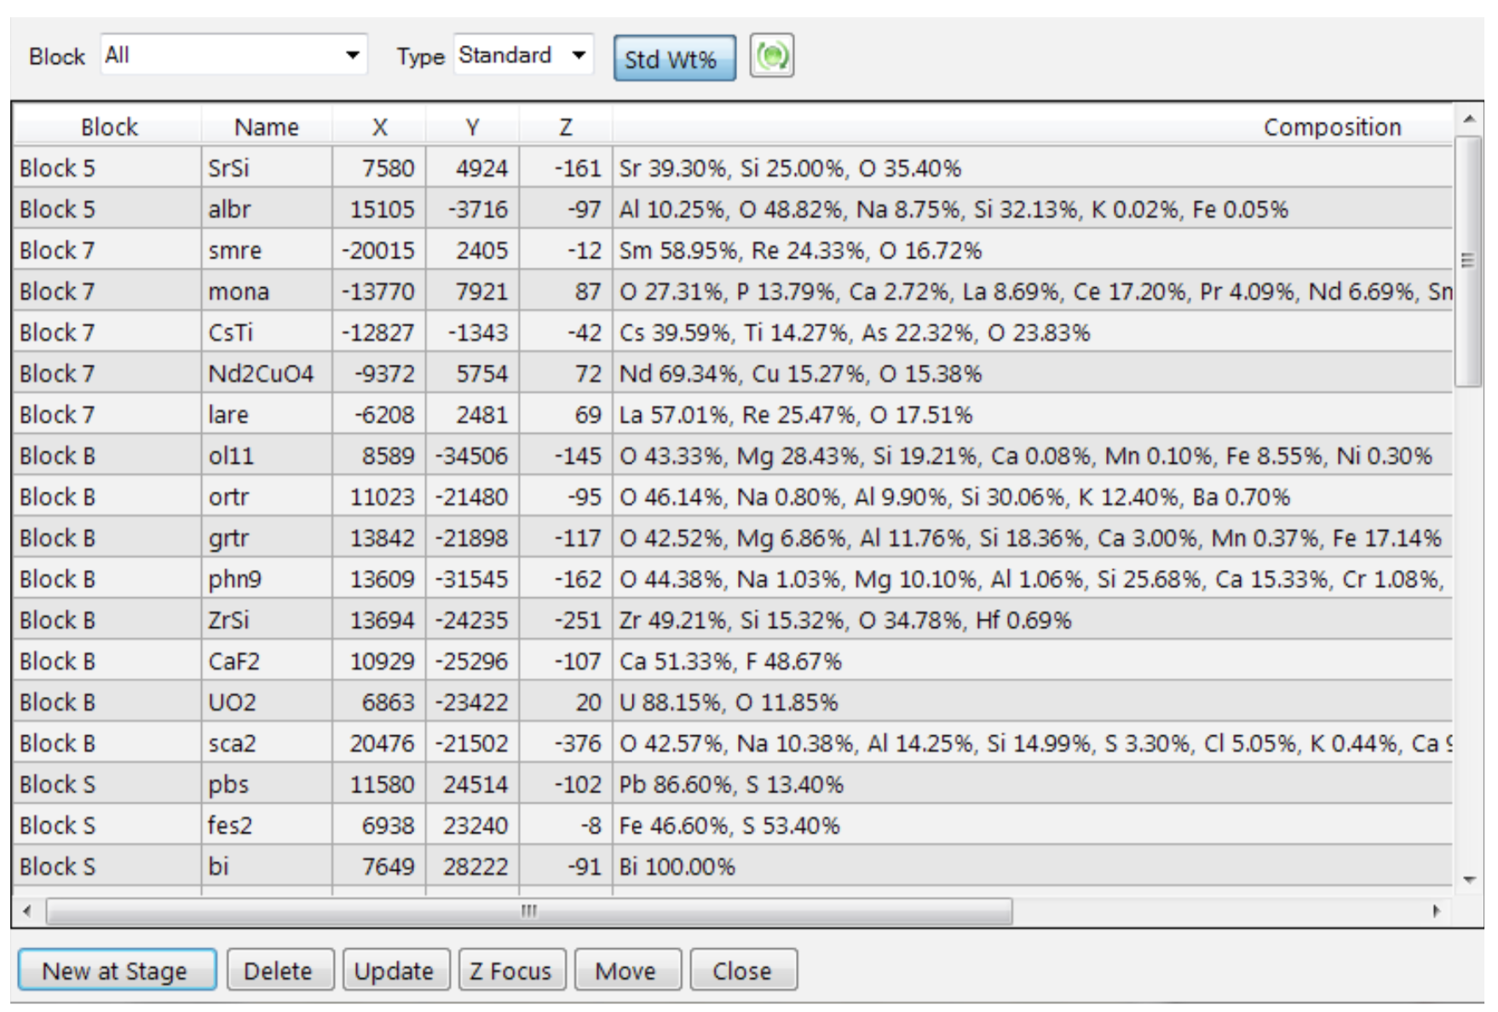Click the Z Focus button
Image resolution: width=1498 pixels, height=1012 pixels.
point(511,970)
